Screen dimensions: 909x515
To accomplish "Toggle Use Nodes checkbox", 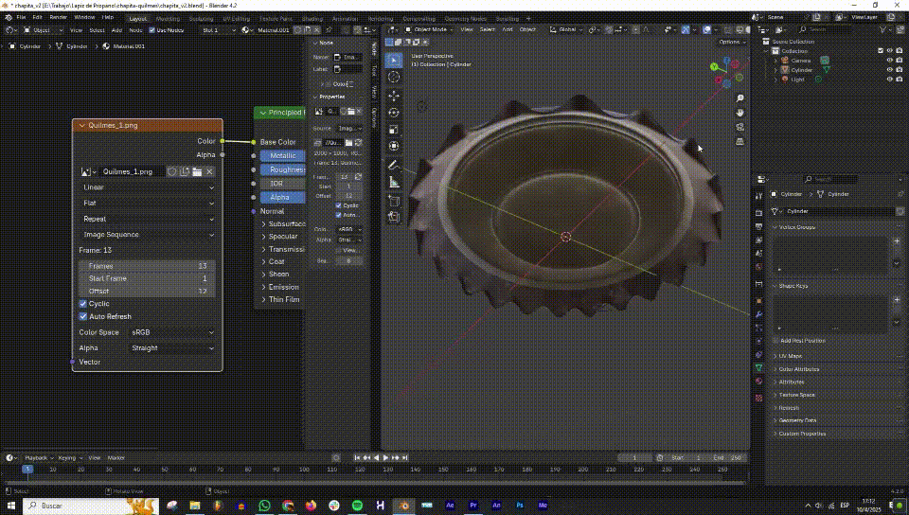I will 151,30.
